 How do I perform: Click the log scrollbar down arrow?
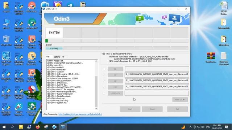(96, 108)
